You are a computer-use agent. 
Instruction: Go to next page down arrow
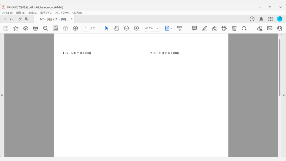pos(75,28)
